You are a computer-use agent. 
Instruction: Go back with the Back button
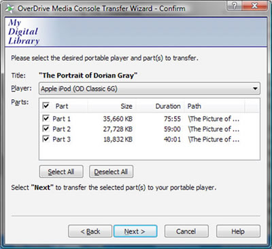pyautogui.click(x=90, y=231)
